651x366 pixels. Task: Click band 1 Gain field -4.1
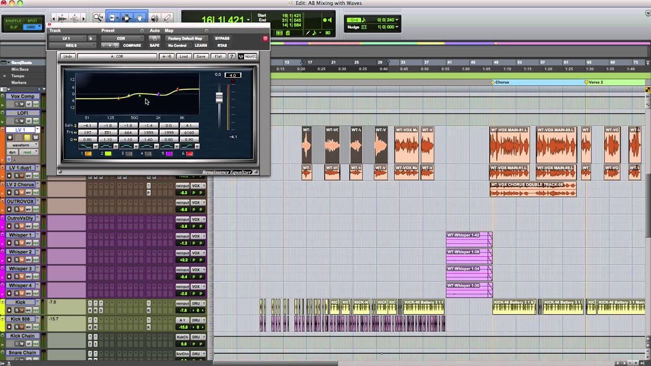pos(87,126)
